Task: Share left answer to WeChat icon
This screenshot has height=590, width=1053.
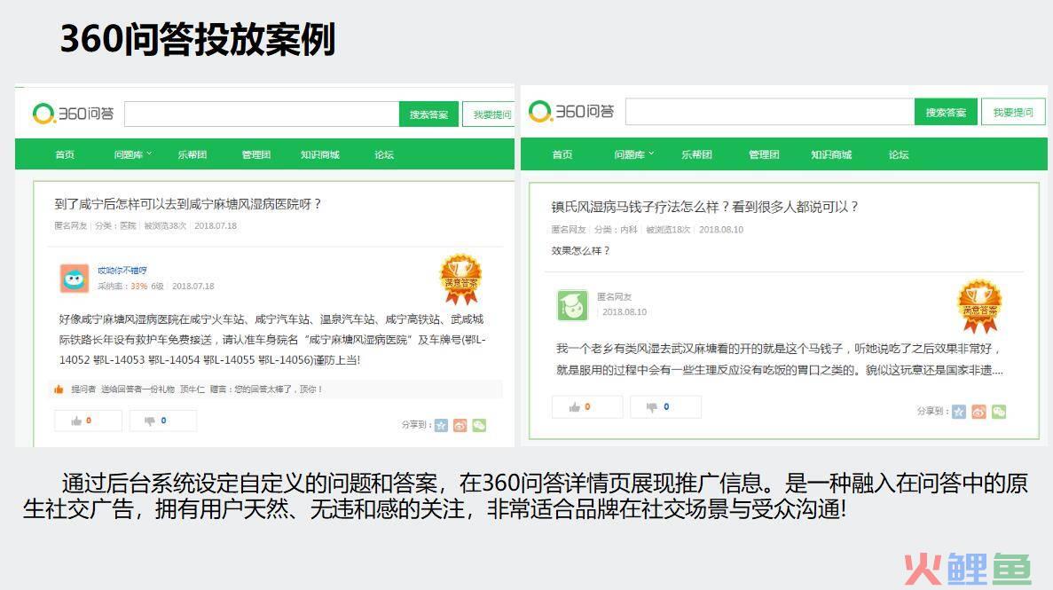Action: (479, 425)
